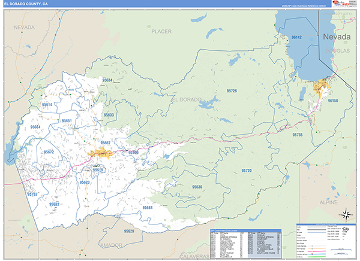Click the DIAMOND SPRINGS index row
The height and width of the screenshot is (261, 360).
[226, 237]
